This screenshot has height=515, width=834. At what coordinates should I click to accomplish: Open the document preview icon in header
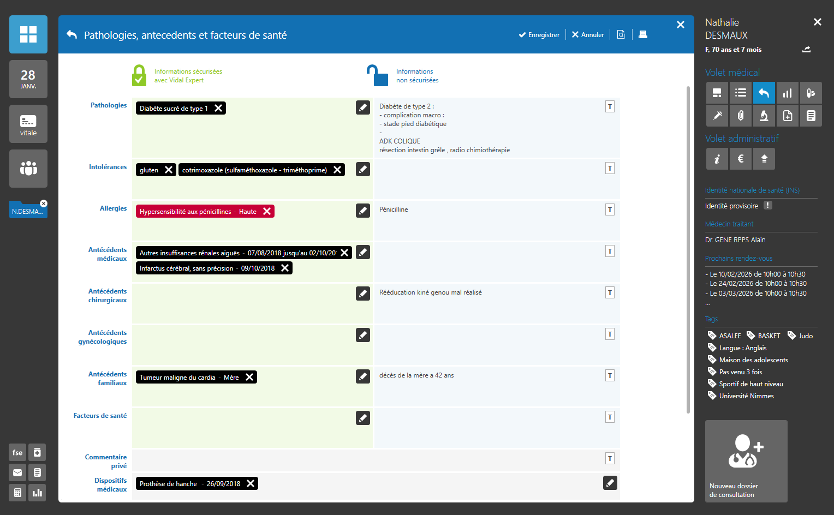(x=621, y=34)
